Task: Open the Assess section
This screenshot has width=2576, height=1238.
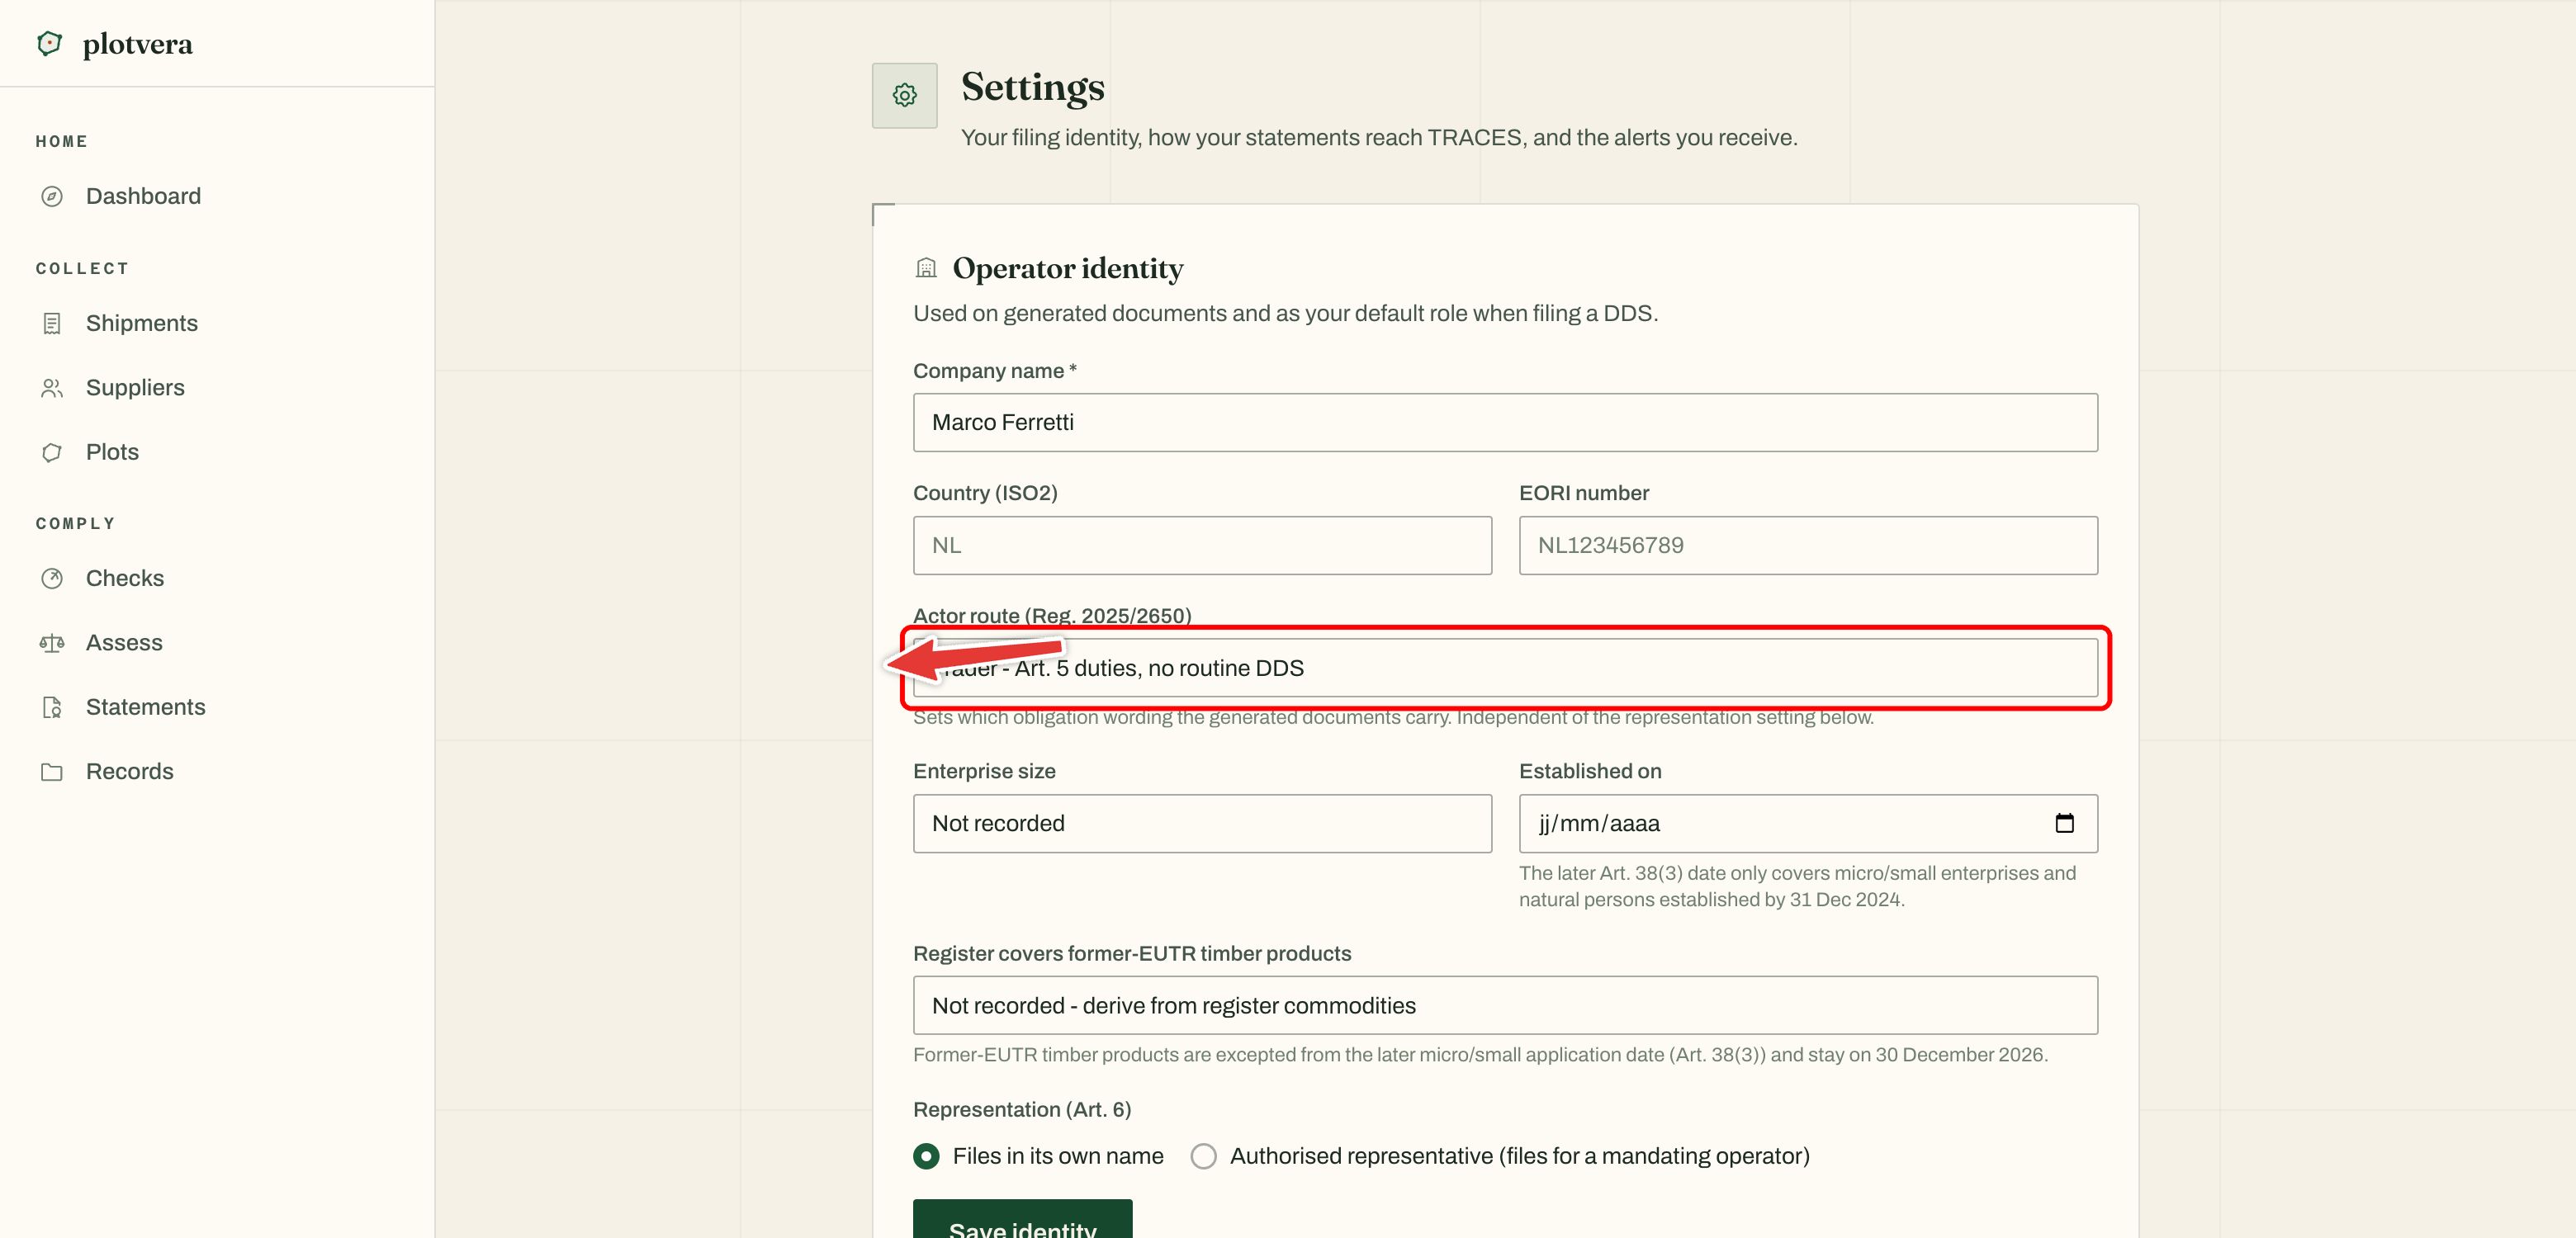Action: [124, 643]
